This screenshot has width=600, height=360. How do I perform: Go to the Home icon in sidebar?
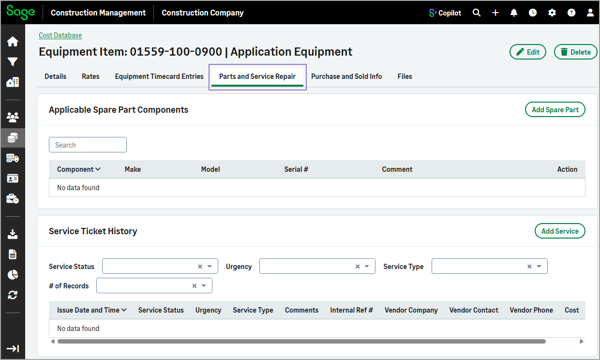coord(13,42)
